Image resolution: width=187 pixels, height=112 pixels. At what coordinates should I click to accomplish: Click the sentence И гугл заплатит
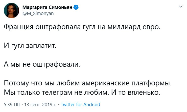coord(30,46)
